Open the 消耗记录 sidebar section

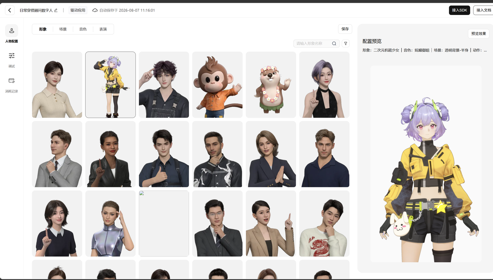(12, 85)
